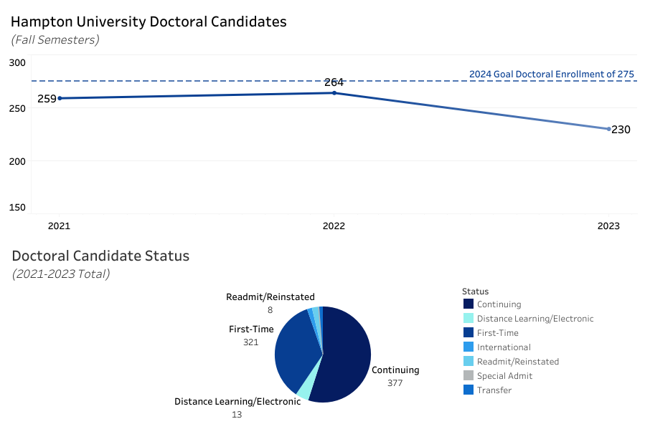Click the First-Time legend color swatch
This screenshot has height=429, width=645.
point(468,333)
